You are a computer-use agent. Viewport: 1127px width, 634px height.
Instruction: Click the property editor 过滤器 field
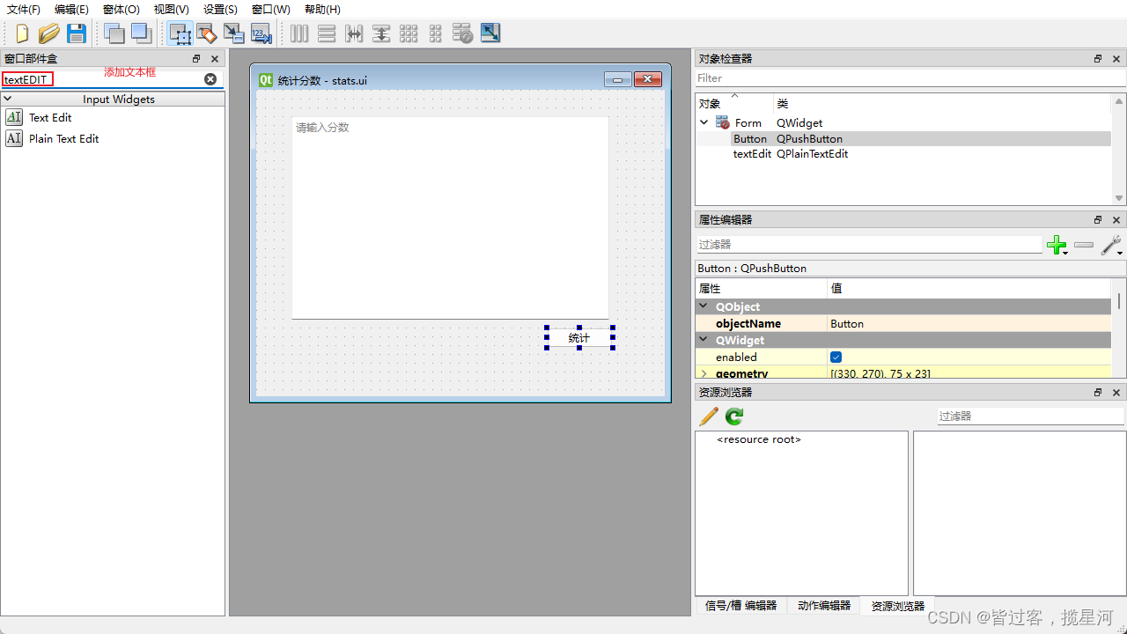[x=869, y=245]
